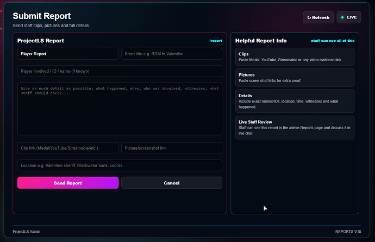Open the Player Report type dropdown
This screenshot has height=242, width=375.
[x=68, y=54]
